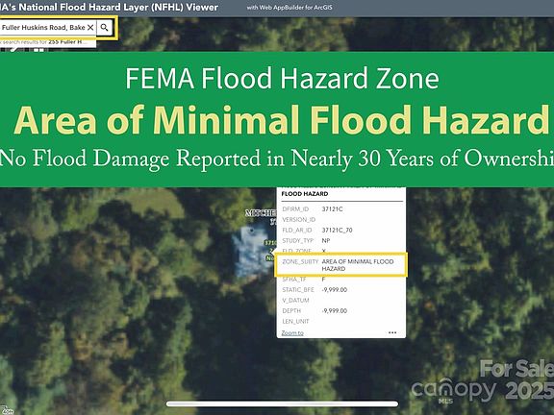Viewport: 554px width, 415px height.
Task: Click the DFIRM_ID value 37121C
Action: point(332,209)
